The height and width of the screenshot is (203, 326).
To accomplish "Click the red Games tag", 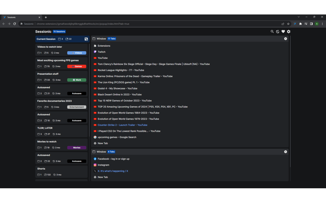I will pyautogui.click(x=77, y=66).
